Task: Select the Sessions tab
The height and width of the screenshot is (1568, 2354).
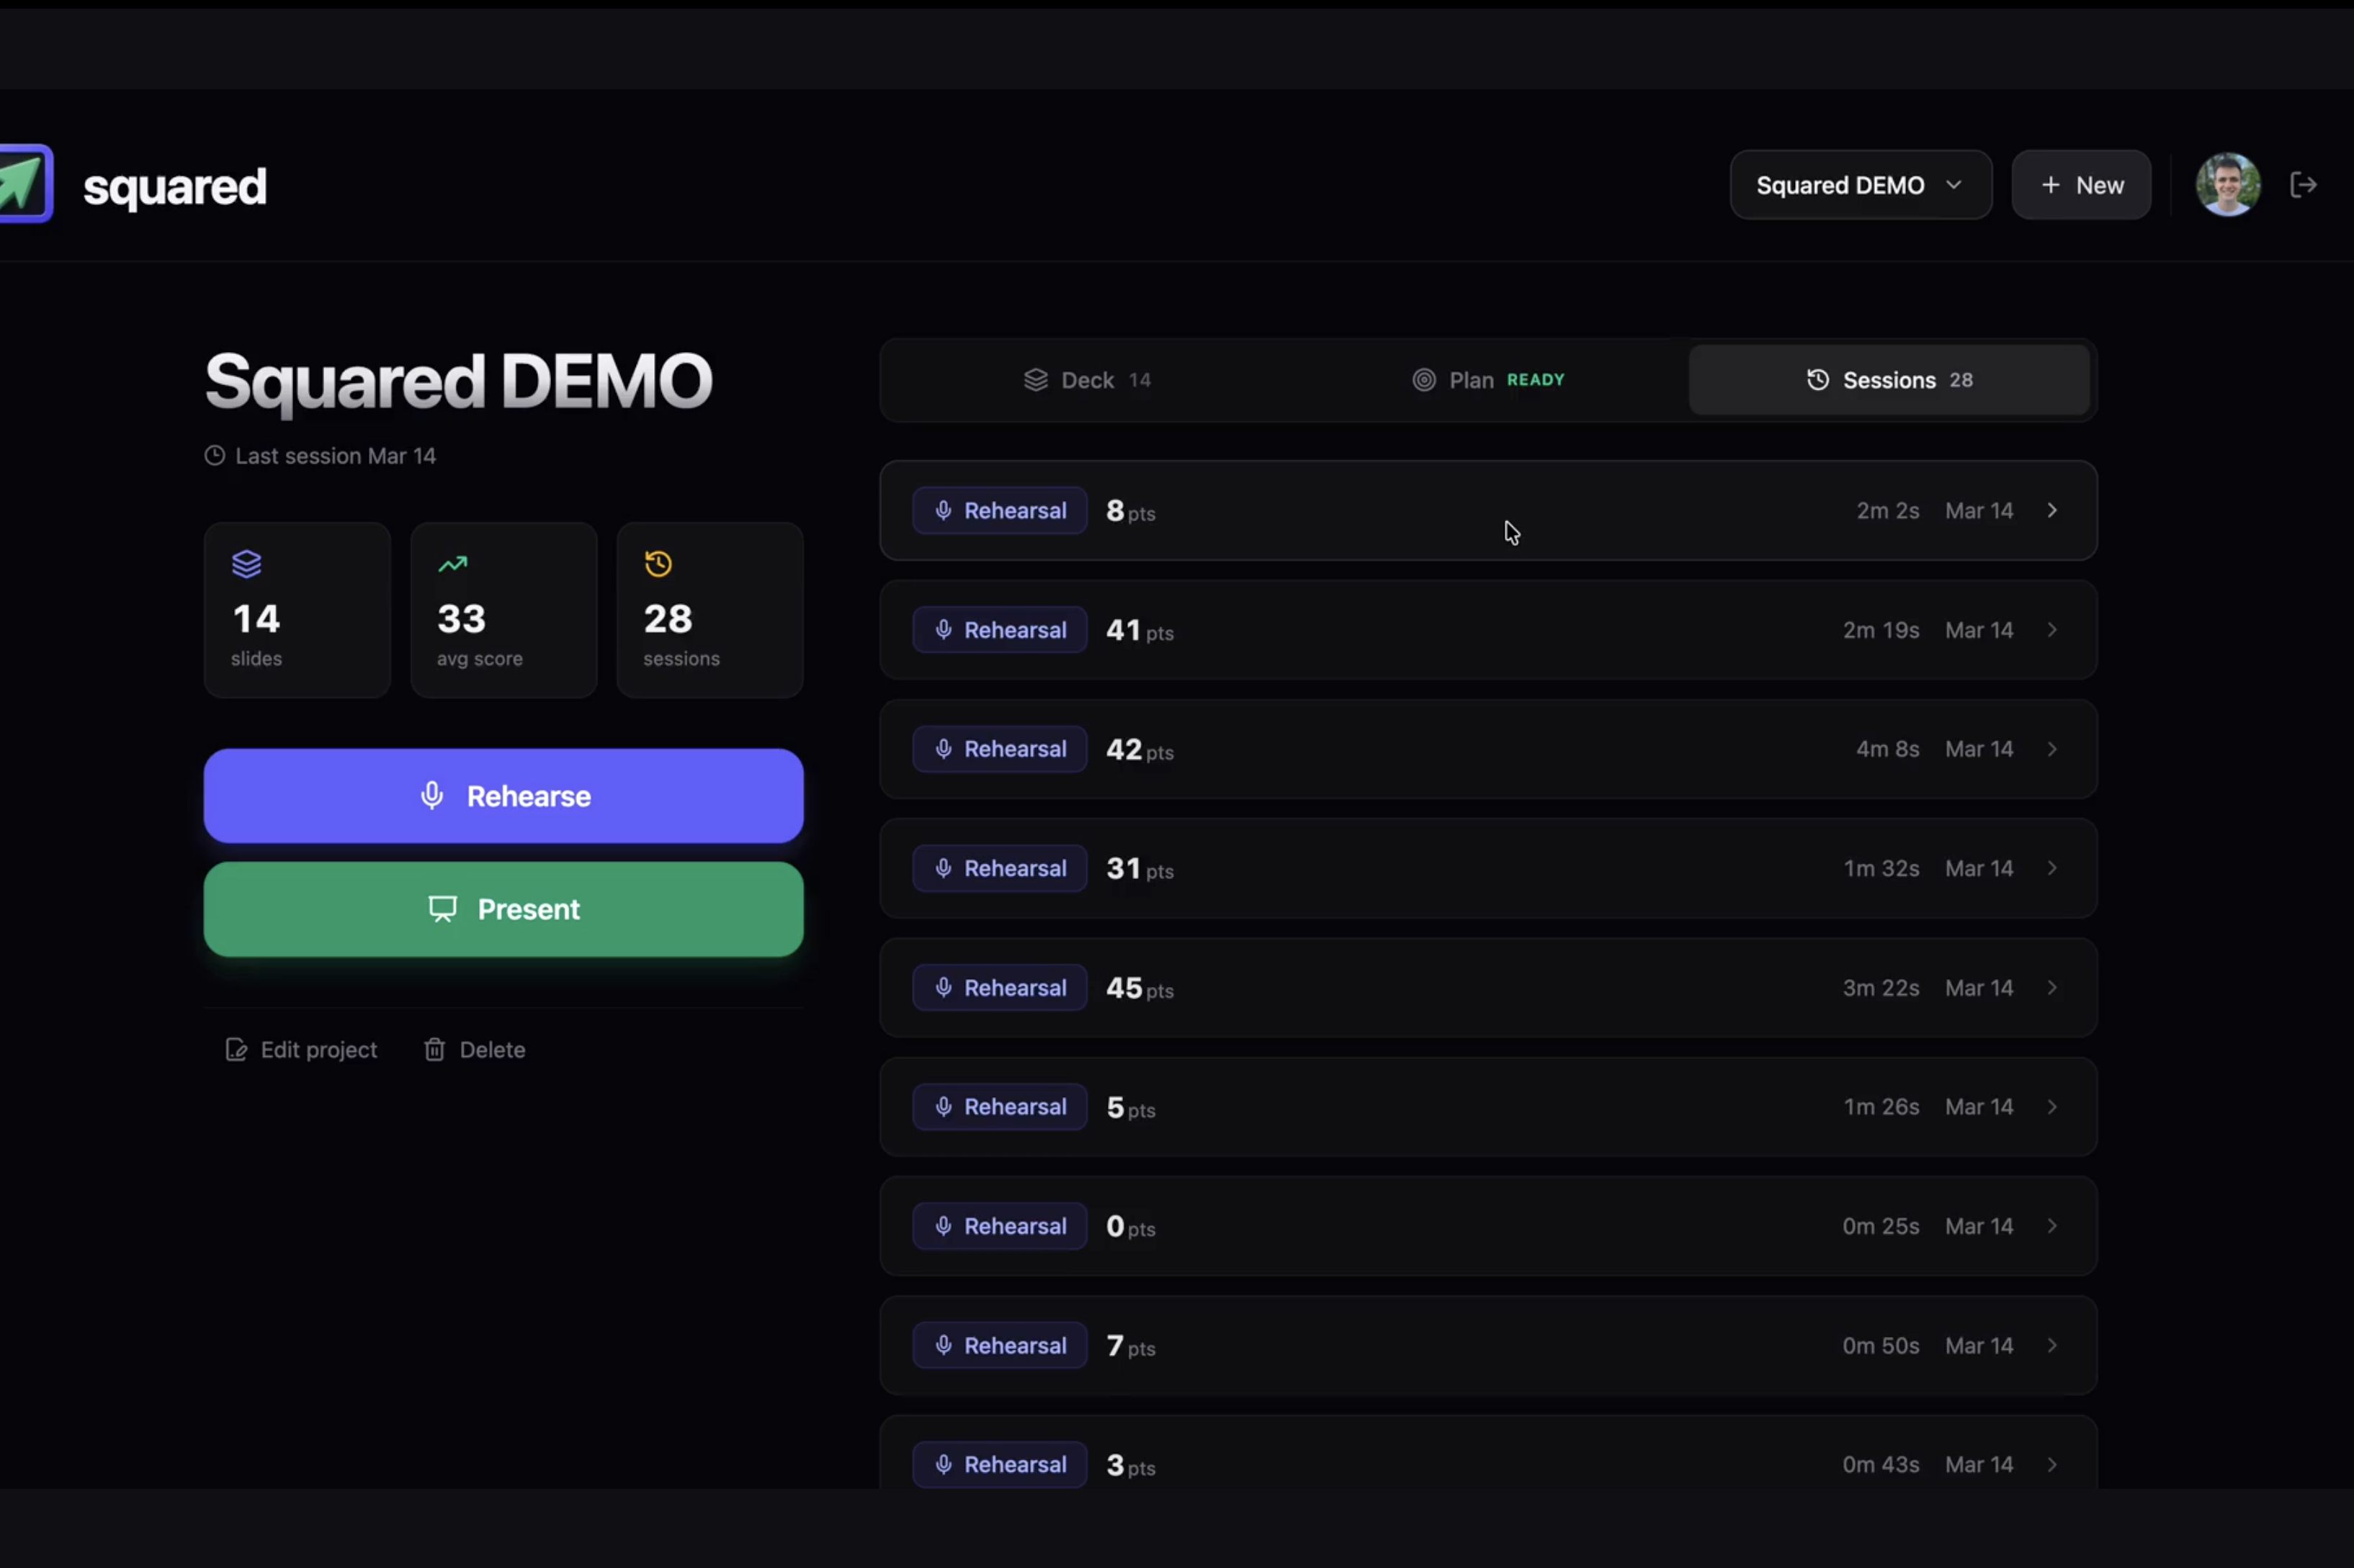Action: tap(1888, 380)
